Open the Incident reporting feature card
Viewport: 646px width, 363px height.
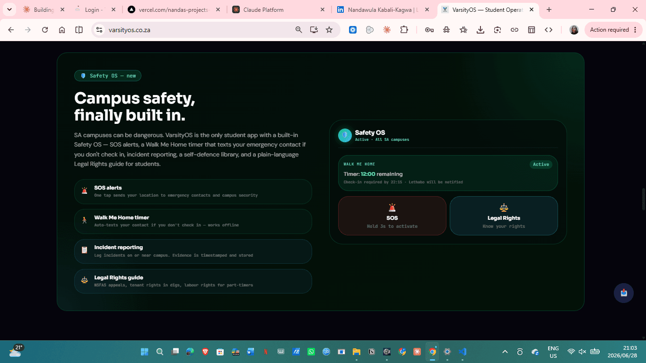coord(193,251)
